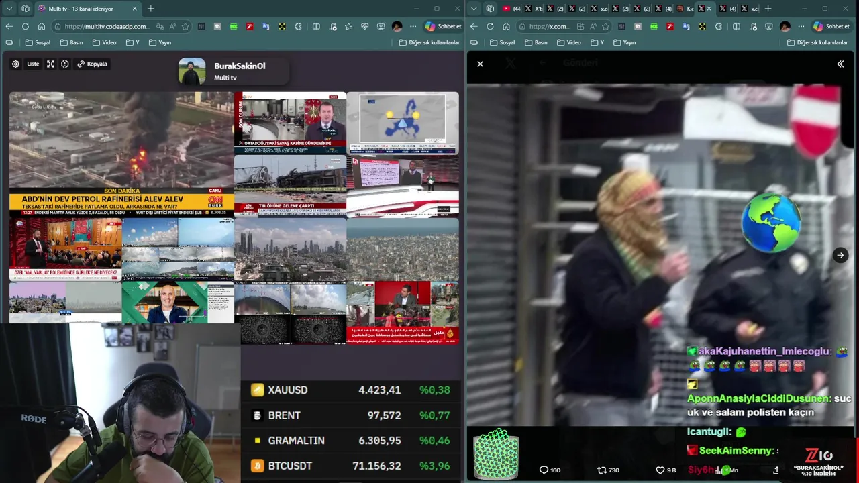The height and width of the screenshot is (483, 859).
Task: Expand Diğer sık kullanılanlar in Multi tv window
Action: tap(429, 42)
